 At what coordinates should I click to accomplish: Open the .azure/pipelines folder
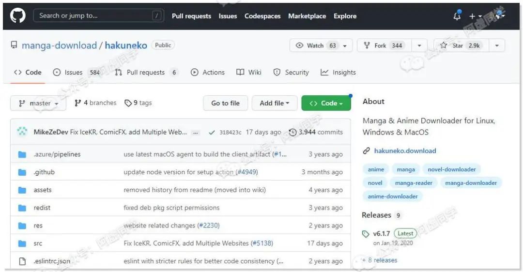click(57, 154)
